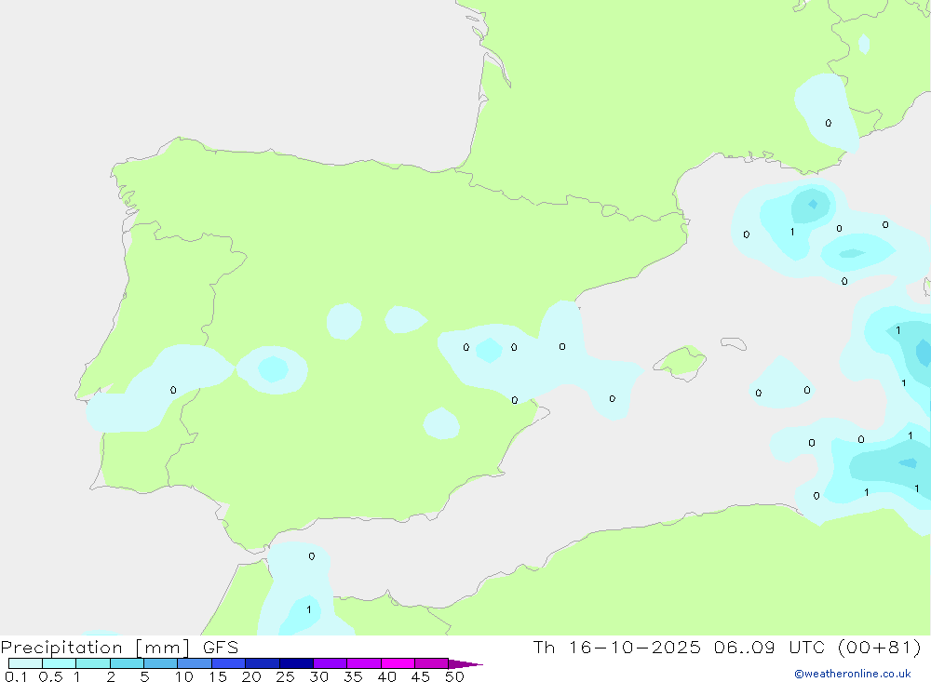This screenshot has width=931, height=682.
Task: Select the 45–50 mm legend swatch
Action: click(431, 663)
